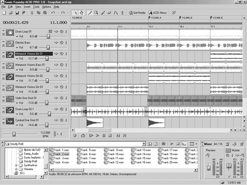Image resolution: width=247 pixels, height=185 pixels.
Task: Solo the Metarock Visions Bass 01 track
Action: [x=66, y=65]
